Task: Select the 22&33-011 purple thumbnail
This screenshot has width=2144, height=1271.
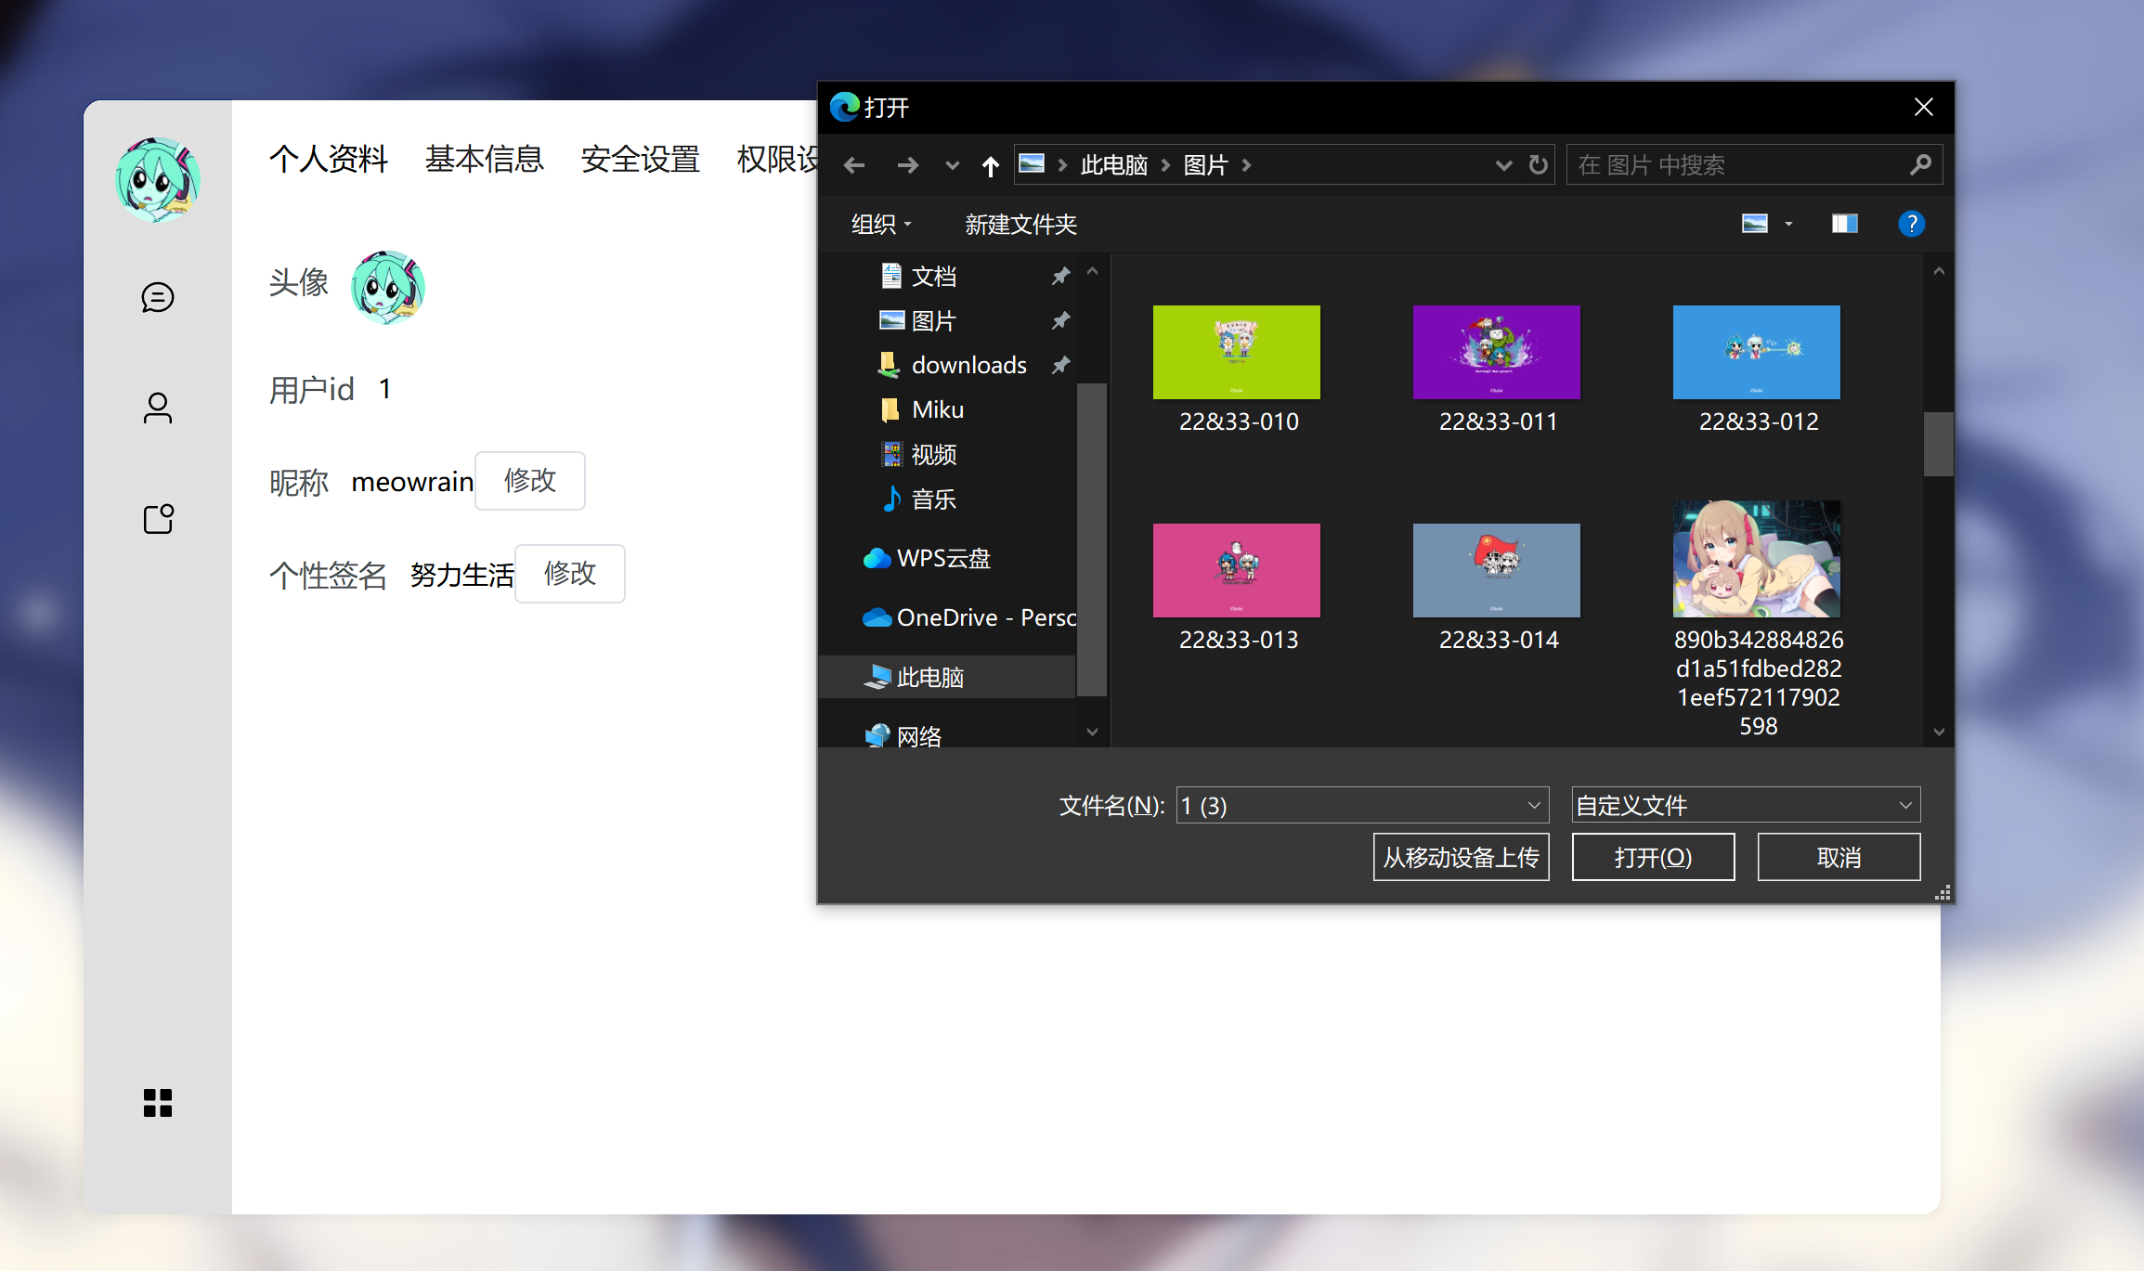Action: tap(1496, 353)
